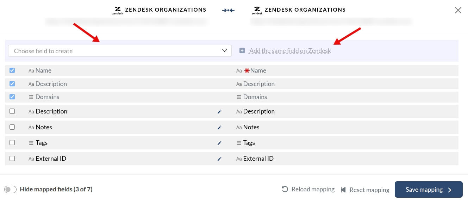Tick the External ID checkbox

12,159
